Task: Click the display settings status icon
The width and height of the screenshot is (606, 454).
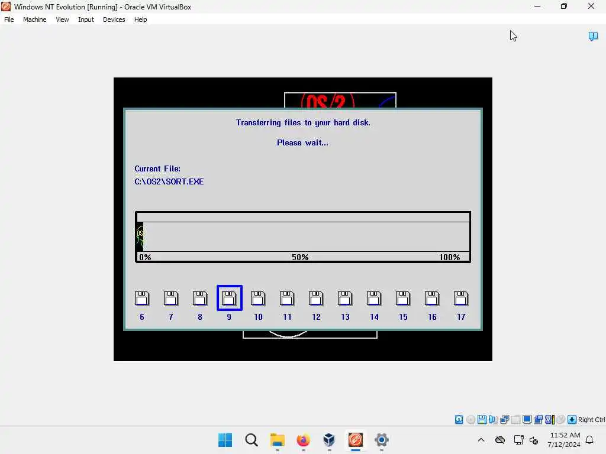Action: pos(527,420)
